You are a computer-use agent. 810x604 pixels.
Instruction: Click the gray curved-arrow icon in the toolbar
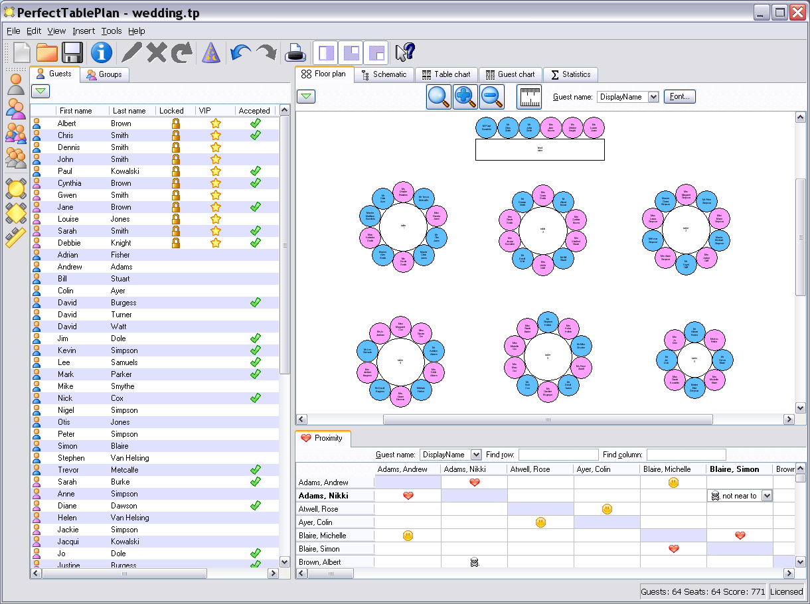click(x=182, y=52)
